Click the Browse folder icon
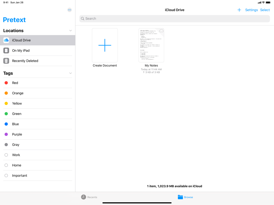The image size is (274, 205). coord(180,197)
